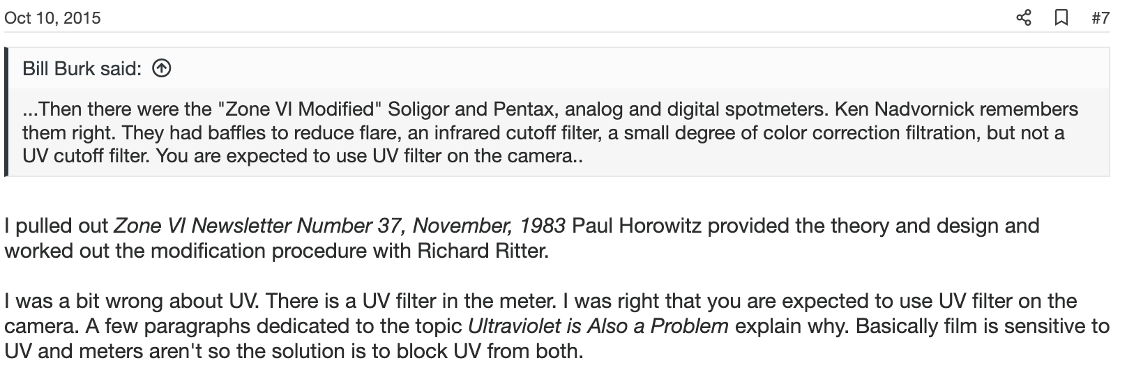This screenshot has width=1127, height=379.
Task: Open the #7 post permalink
Action: tap(1100, 18)
